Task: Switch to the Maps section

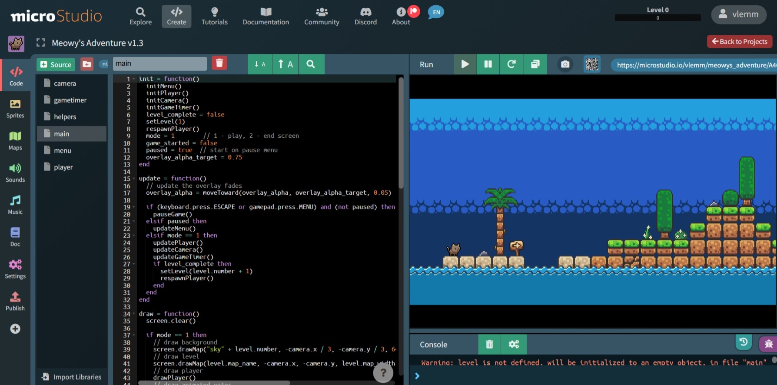Action: pyautogui.click(x=15, y=140)
